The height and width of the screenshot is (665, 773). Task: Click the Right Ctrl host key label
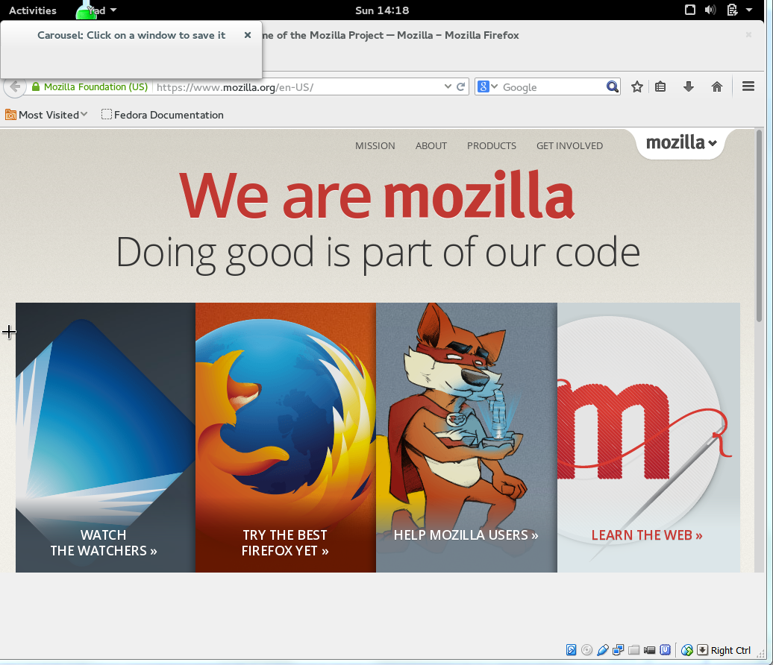730,650
